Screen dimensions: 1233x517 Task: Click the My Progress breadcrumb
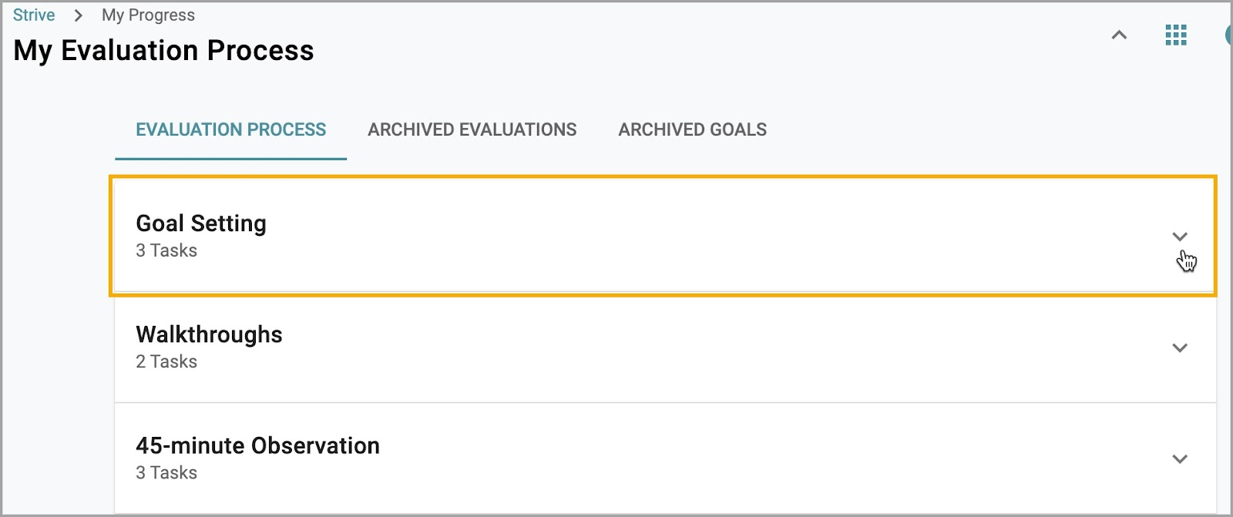(148, 15)
